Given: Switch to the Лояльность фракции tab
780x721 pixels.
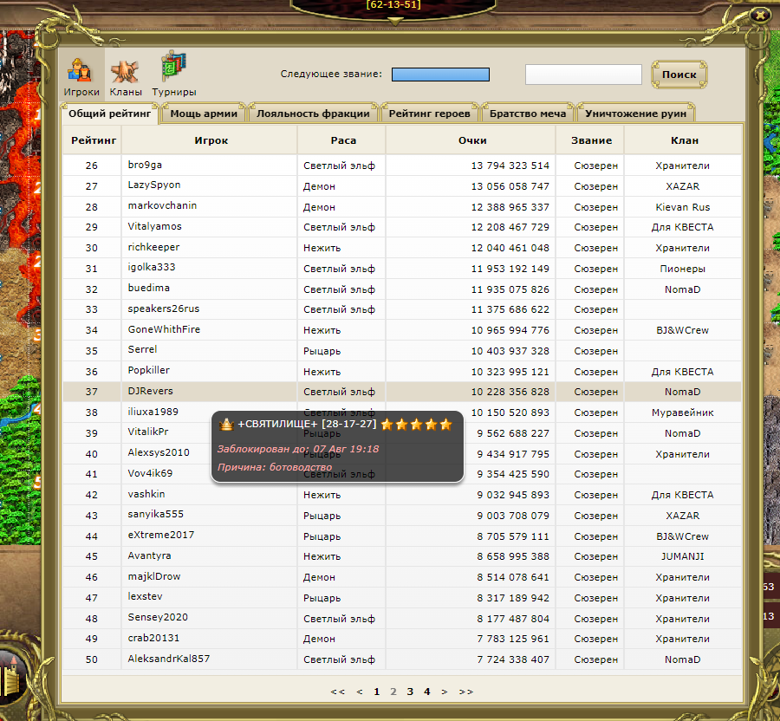Looking at the screenshot, I should (x=314, y=114).
